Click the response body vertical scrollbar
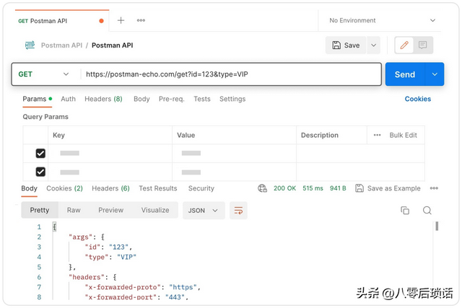Image resolution: width=462 pixels, height=308 pixels. 437,226
